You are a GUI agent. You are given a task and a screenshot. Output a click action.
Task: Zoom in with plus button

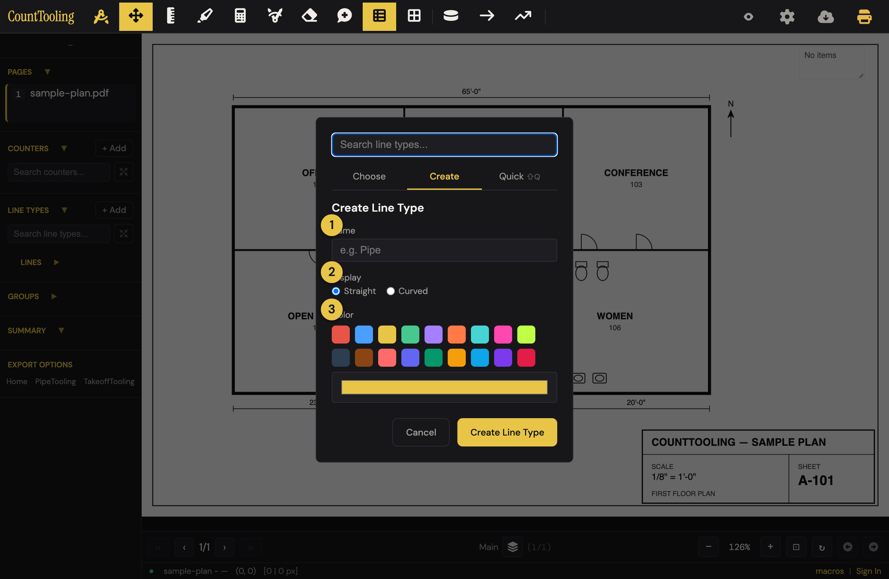click(770, 547)
